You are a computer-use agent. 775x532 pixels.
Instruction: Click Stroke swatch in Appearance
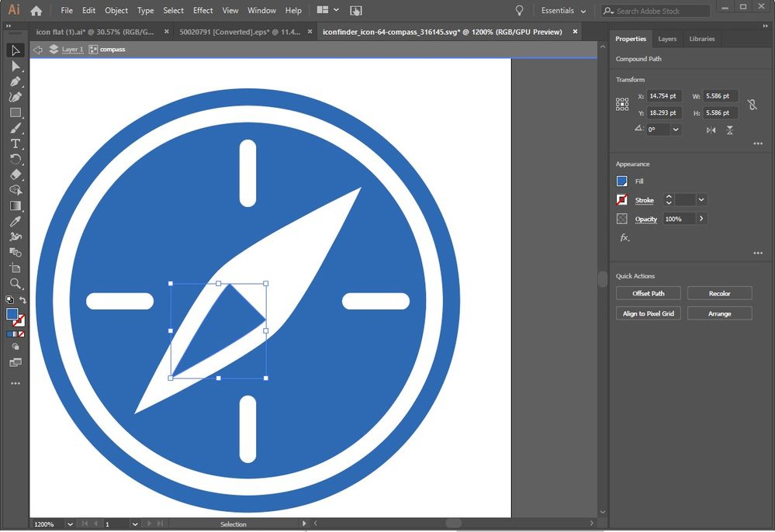[621, 199]
